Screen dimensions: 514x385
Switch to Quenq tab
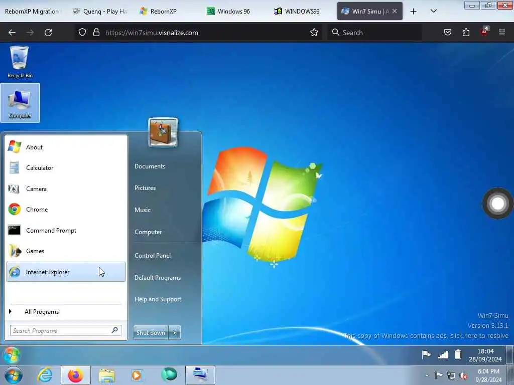100,12
